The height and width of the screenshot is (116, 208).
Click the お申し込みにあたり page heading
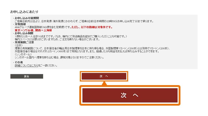point(24,12)
